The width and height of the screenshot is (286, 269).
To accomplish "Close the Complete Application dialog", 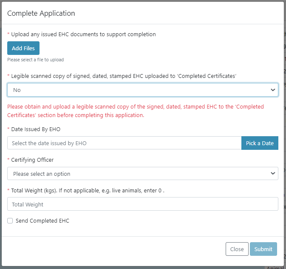I will pos(237,249).
